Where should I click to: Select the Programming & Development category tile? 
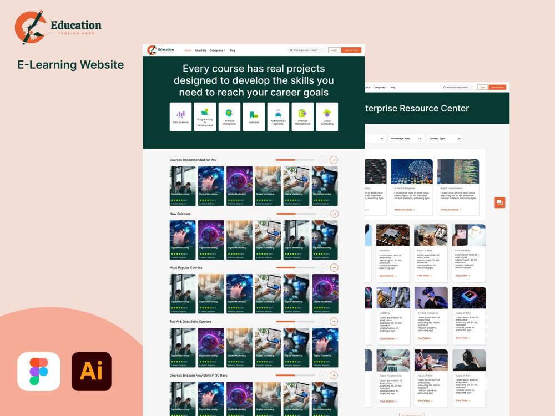click(x=205, y=116)
